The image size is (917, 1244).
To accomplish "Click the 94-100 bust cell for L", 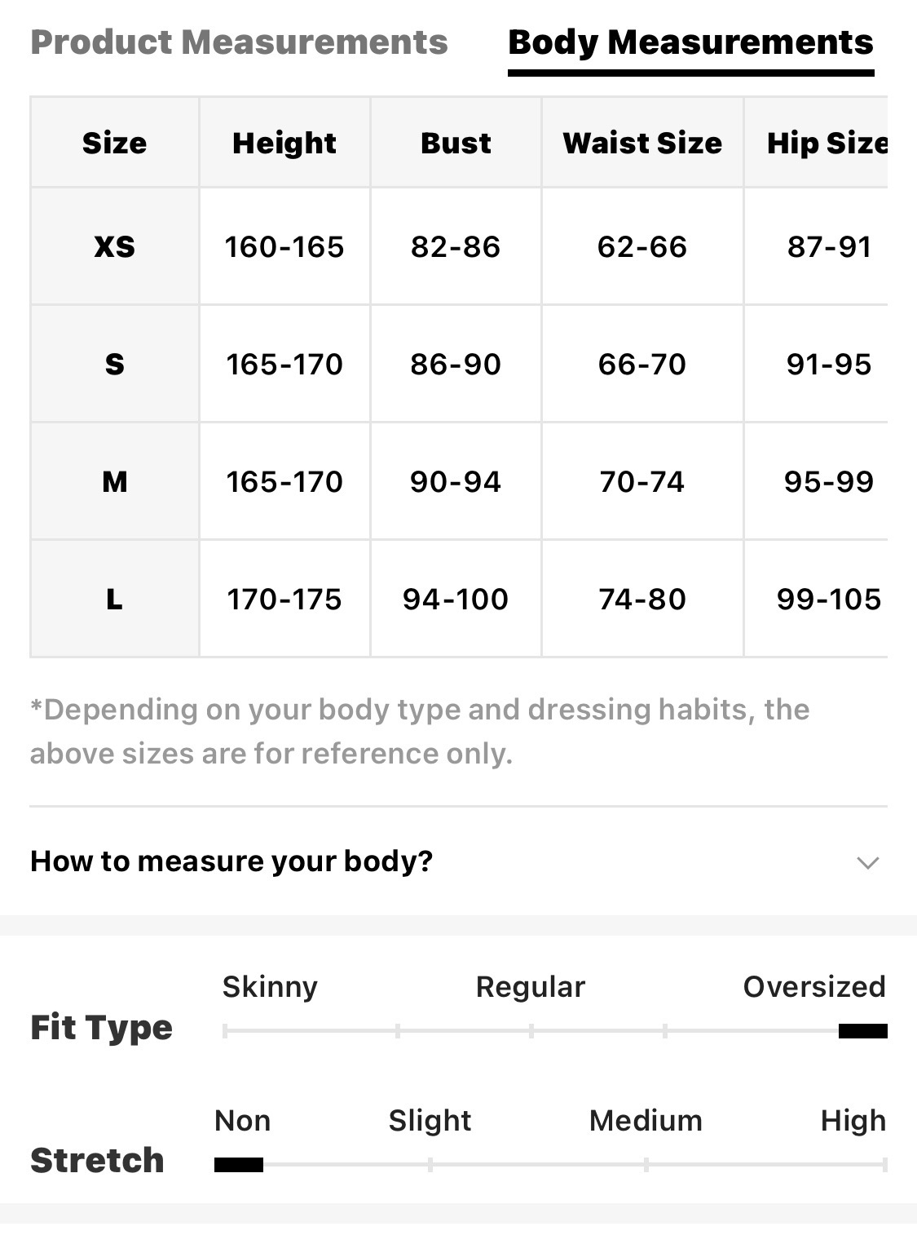I will 456,600.
